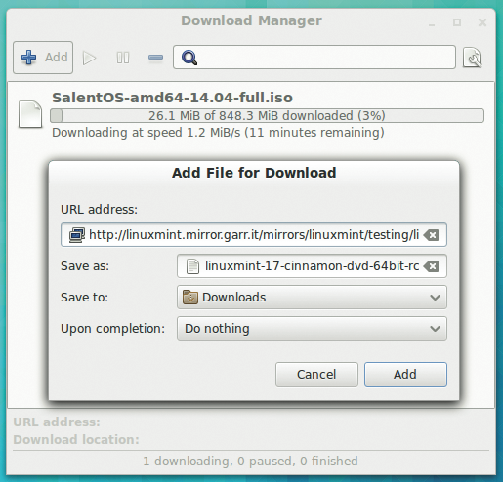Open the Upon completion dropdown
The height and width of the screenshot is (482, 503).
tap(312, 329)
